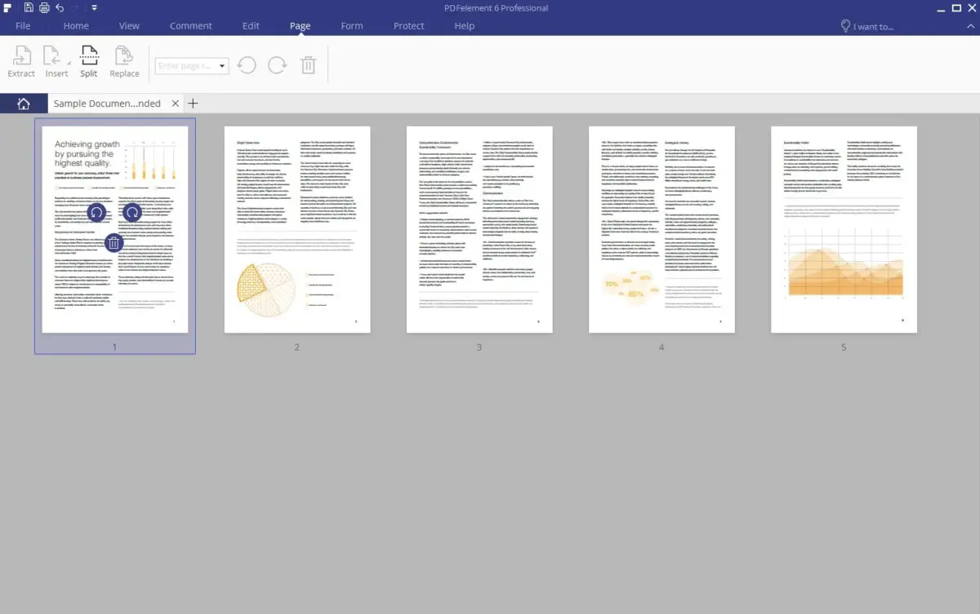Select page 5 thumbnail
Image resolution: width=980 pixels, height=614 pixels.
[844, 229]
